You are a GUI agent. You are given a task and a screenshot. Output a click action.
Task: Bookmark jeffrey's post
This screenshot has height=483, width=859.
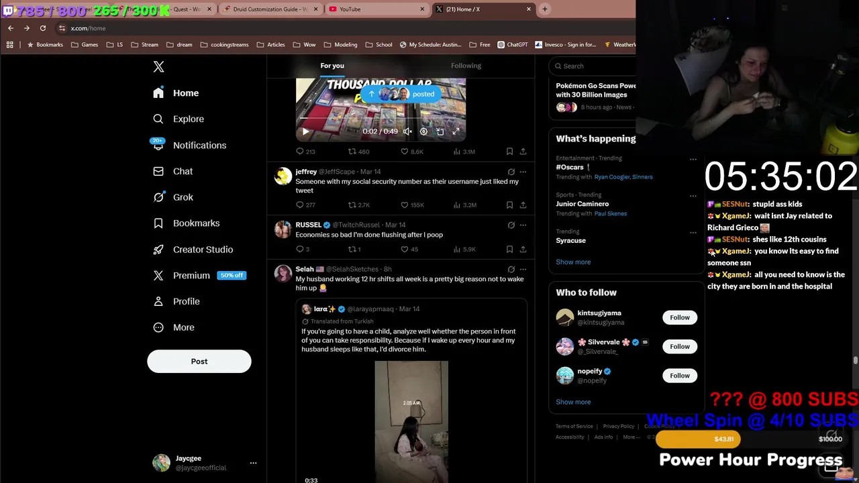pos(509,205)
